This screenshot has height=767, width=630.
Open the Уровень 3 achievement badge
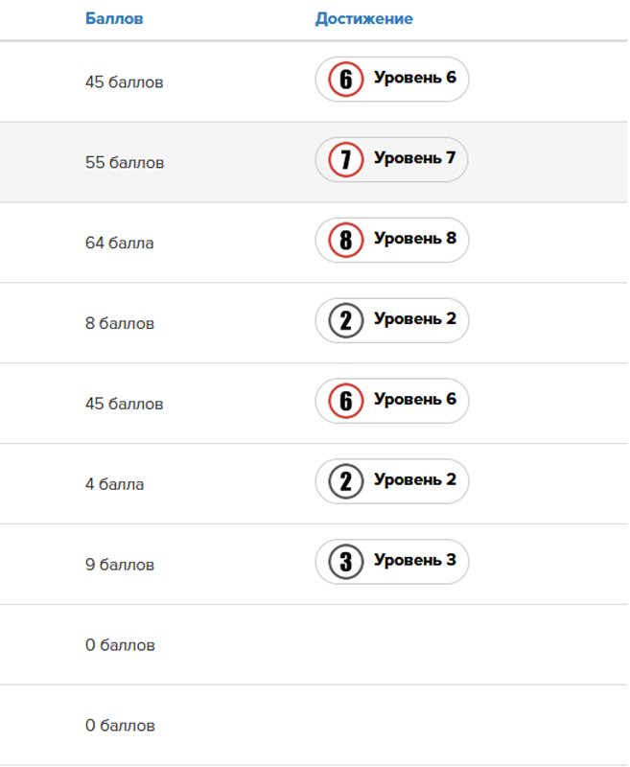[392, 562]
